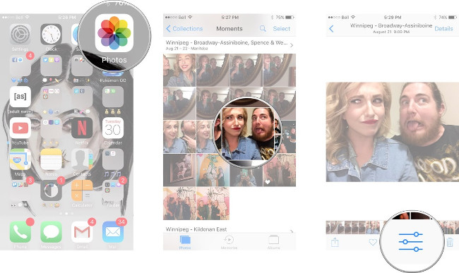Open the Calendar app showing Tuesday 30

[x=113, y=128]
